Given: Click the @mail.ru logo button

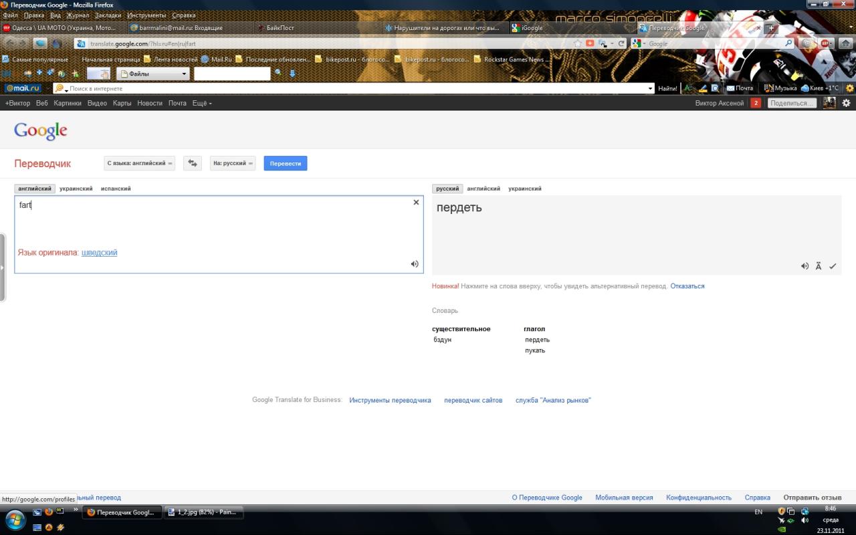Looking at the screenshot, I should point(23,88).
